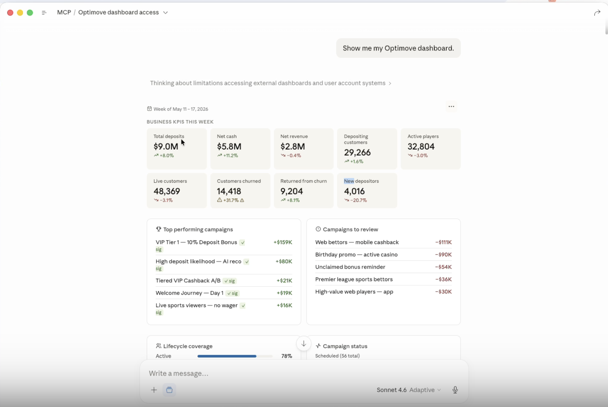Expand the thinking summary about limitations
This screenshot has width=608, height=407.
270,83
